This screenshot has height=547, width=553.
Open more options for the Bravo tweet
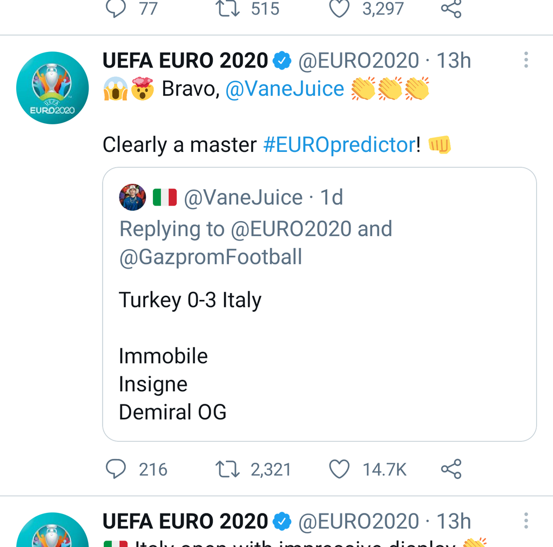[x=525, y=60]
